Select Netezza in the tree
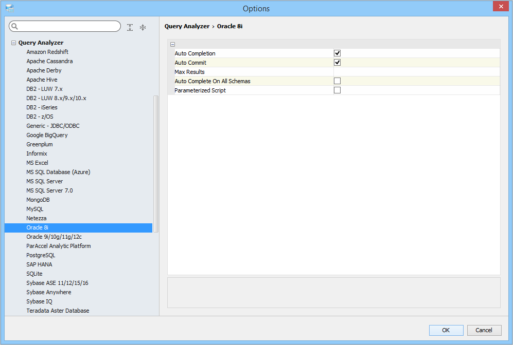 37,218
